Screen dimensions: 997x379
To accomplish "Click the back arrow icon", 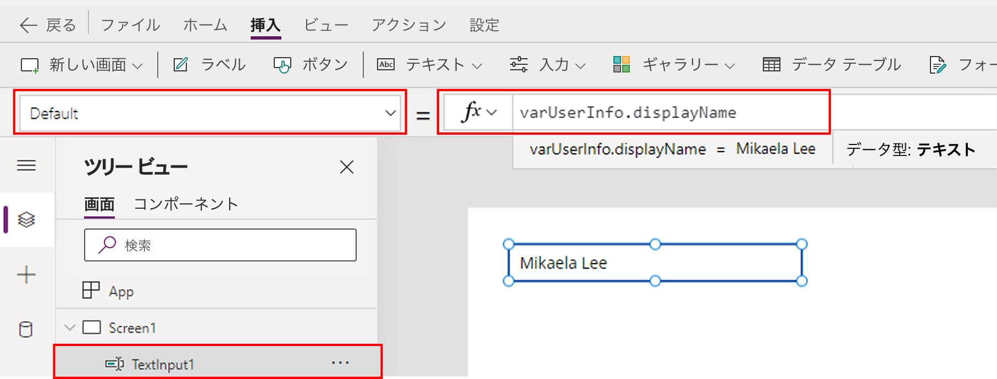I will [28, 25].
